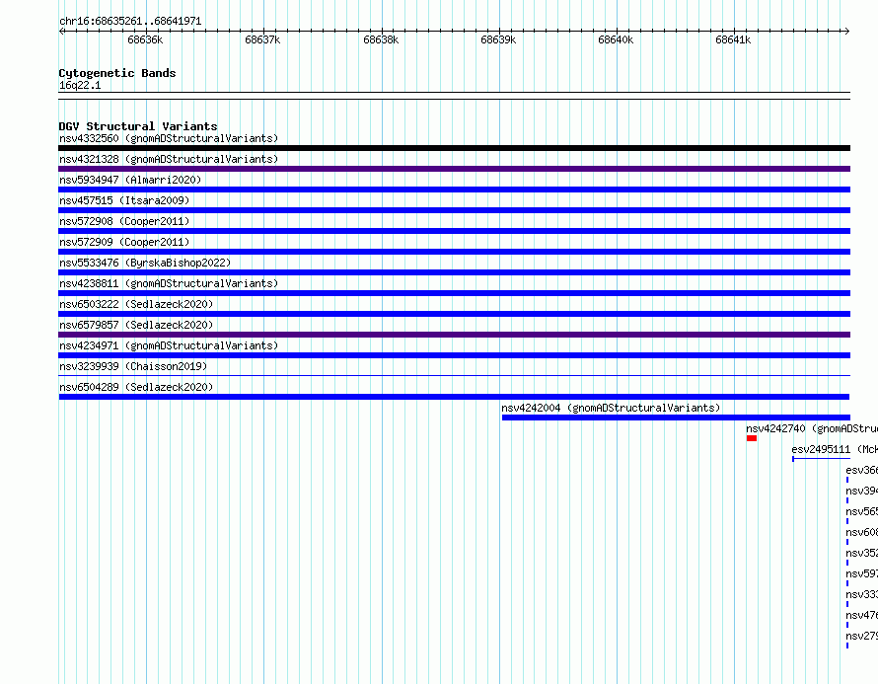Click the blue bar under nsv572908
The height and width of the screenshot is (684, 878).
[454, 231]
